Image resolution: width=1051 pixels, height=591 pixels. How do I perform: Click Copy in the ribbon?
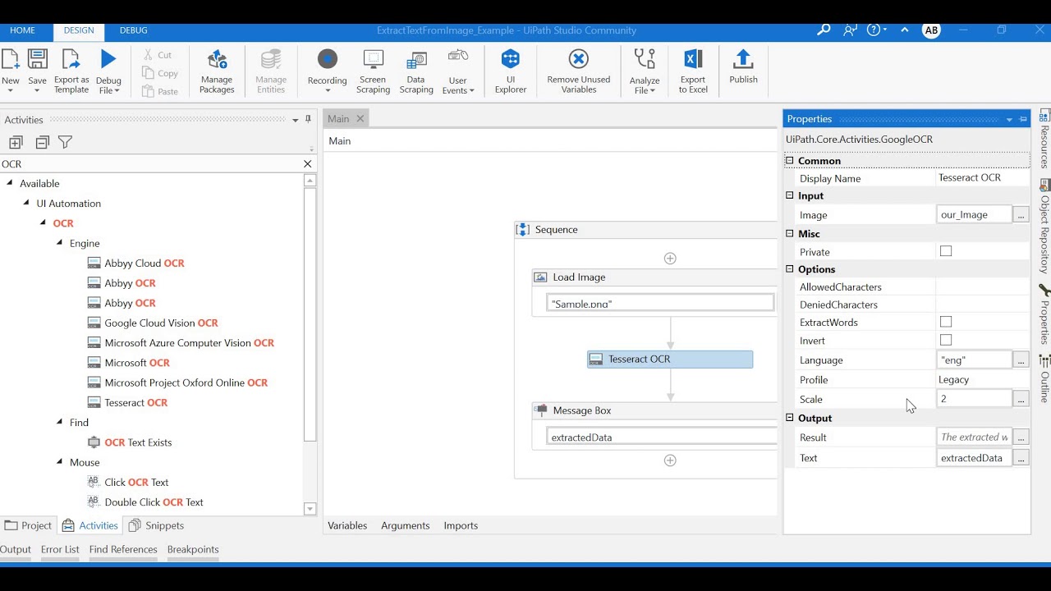click(x=160, y=73)
